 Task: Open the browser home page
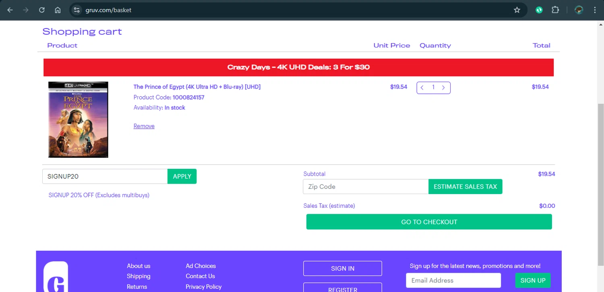58,10
